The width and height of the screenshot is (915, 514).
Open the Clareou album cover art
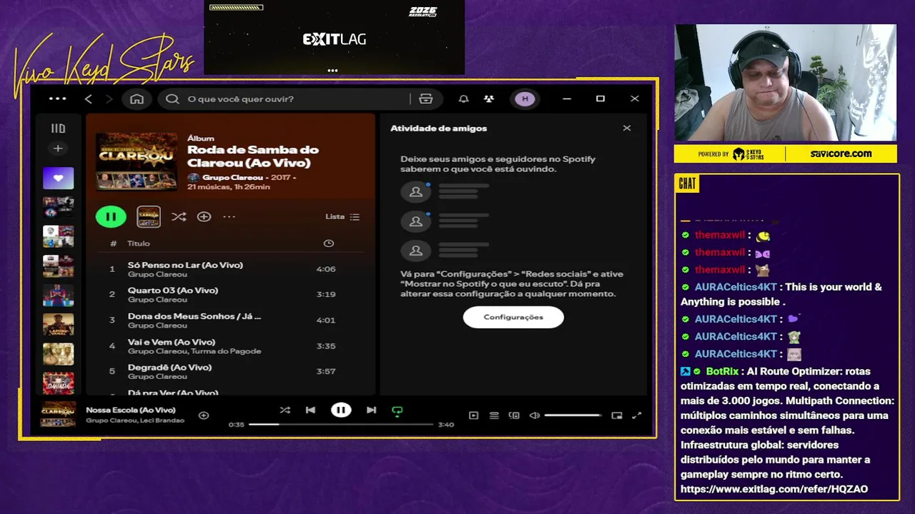[x=137, y=161]
